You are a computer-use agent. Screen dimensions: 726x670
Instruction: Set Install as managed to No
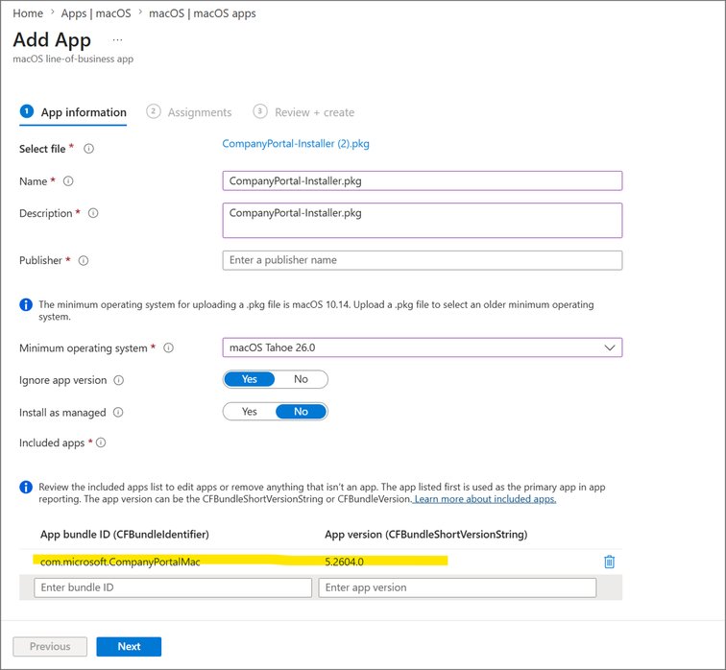(x=301, y=412)
